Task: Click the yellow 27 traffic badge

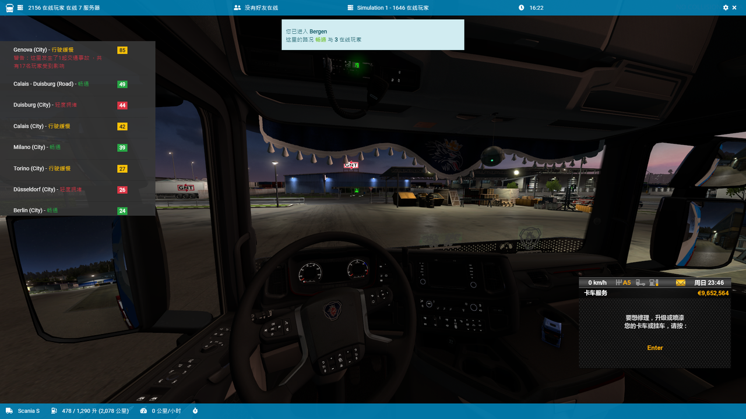Action: [x=122, y=169]
